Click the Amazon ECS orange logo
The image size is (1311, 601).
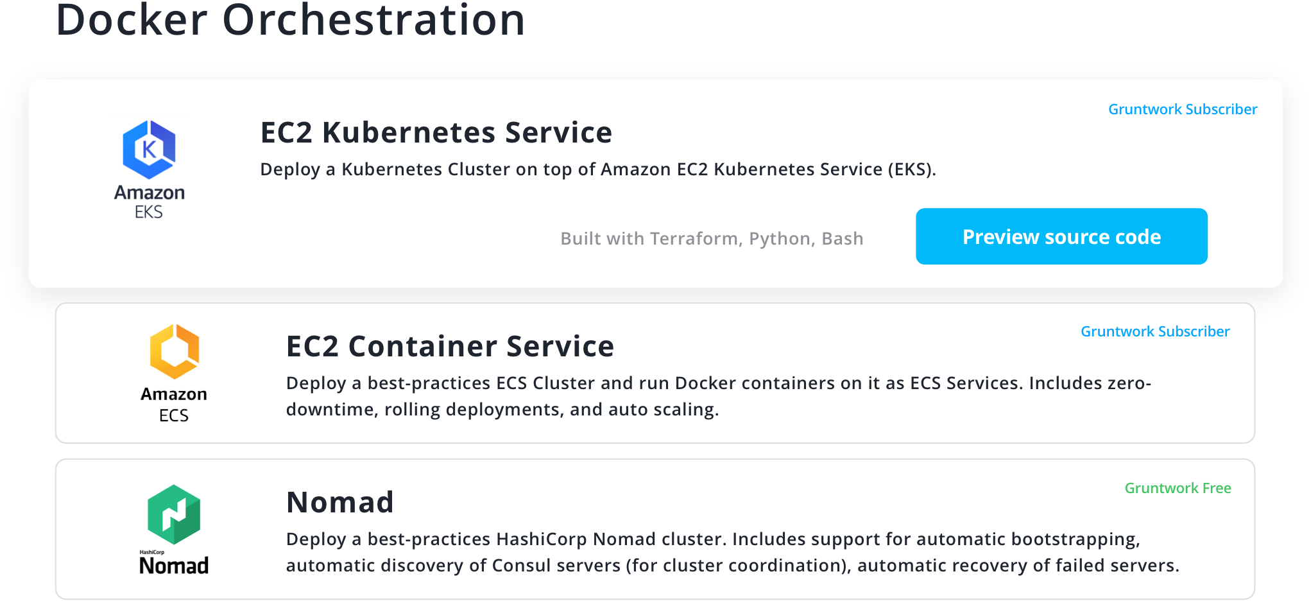(x=174, y=351)
